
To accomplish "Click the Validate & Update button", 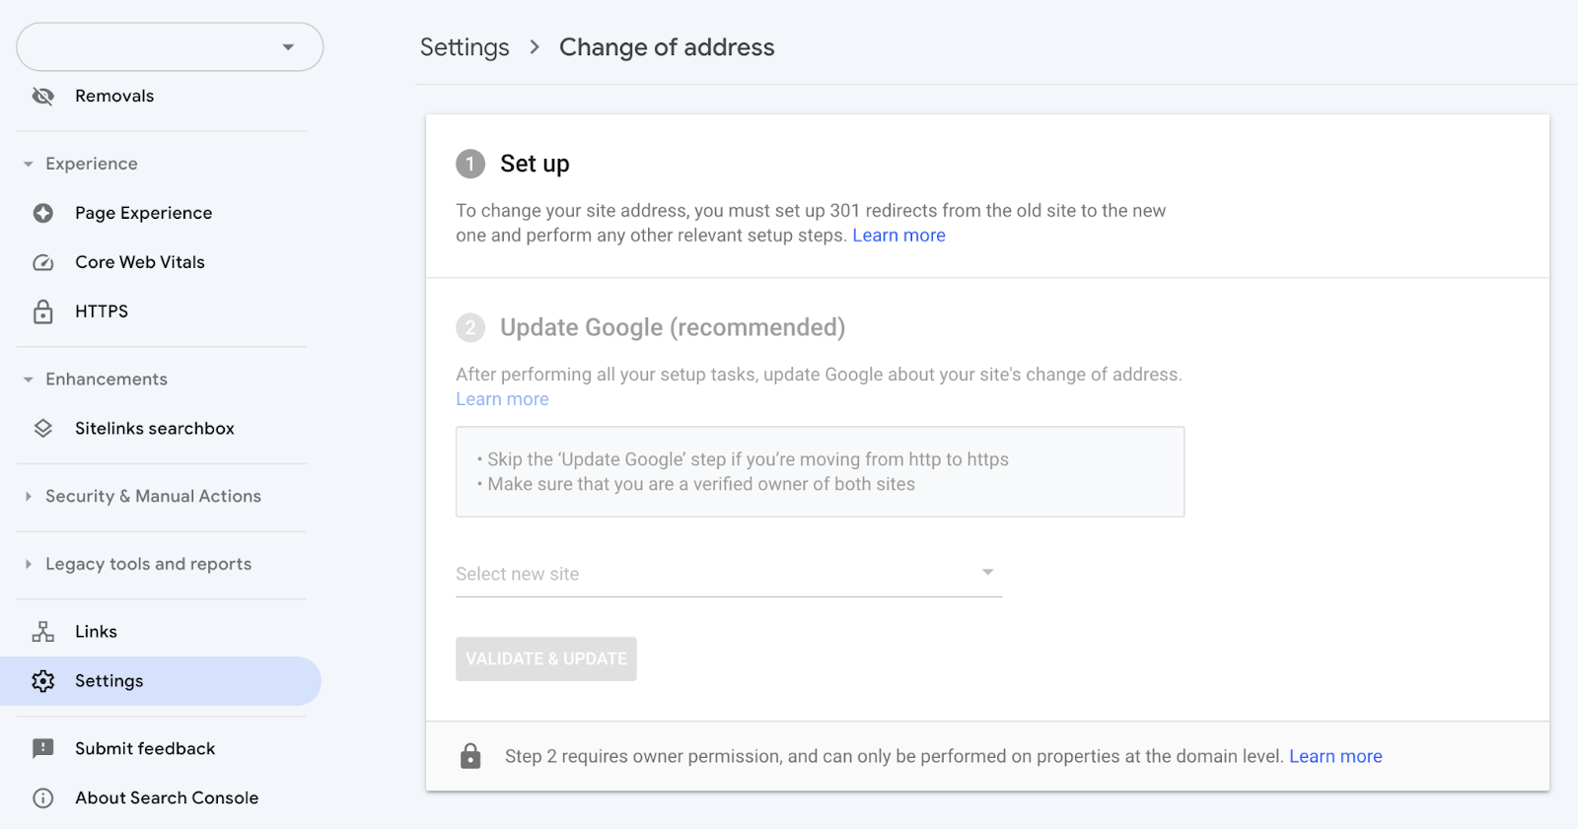I will click(x=545, y=658).
